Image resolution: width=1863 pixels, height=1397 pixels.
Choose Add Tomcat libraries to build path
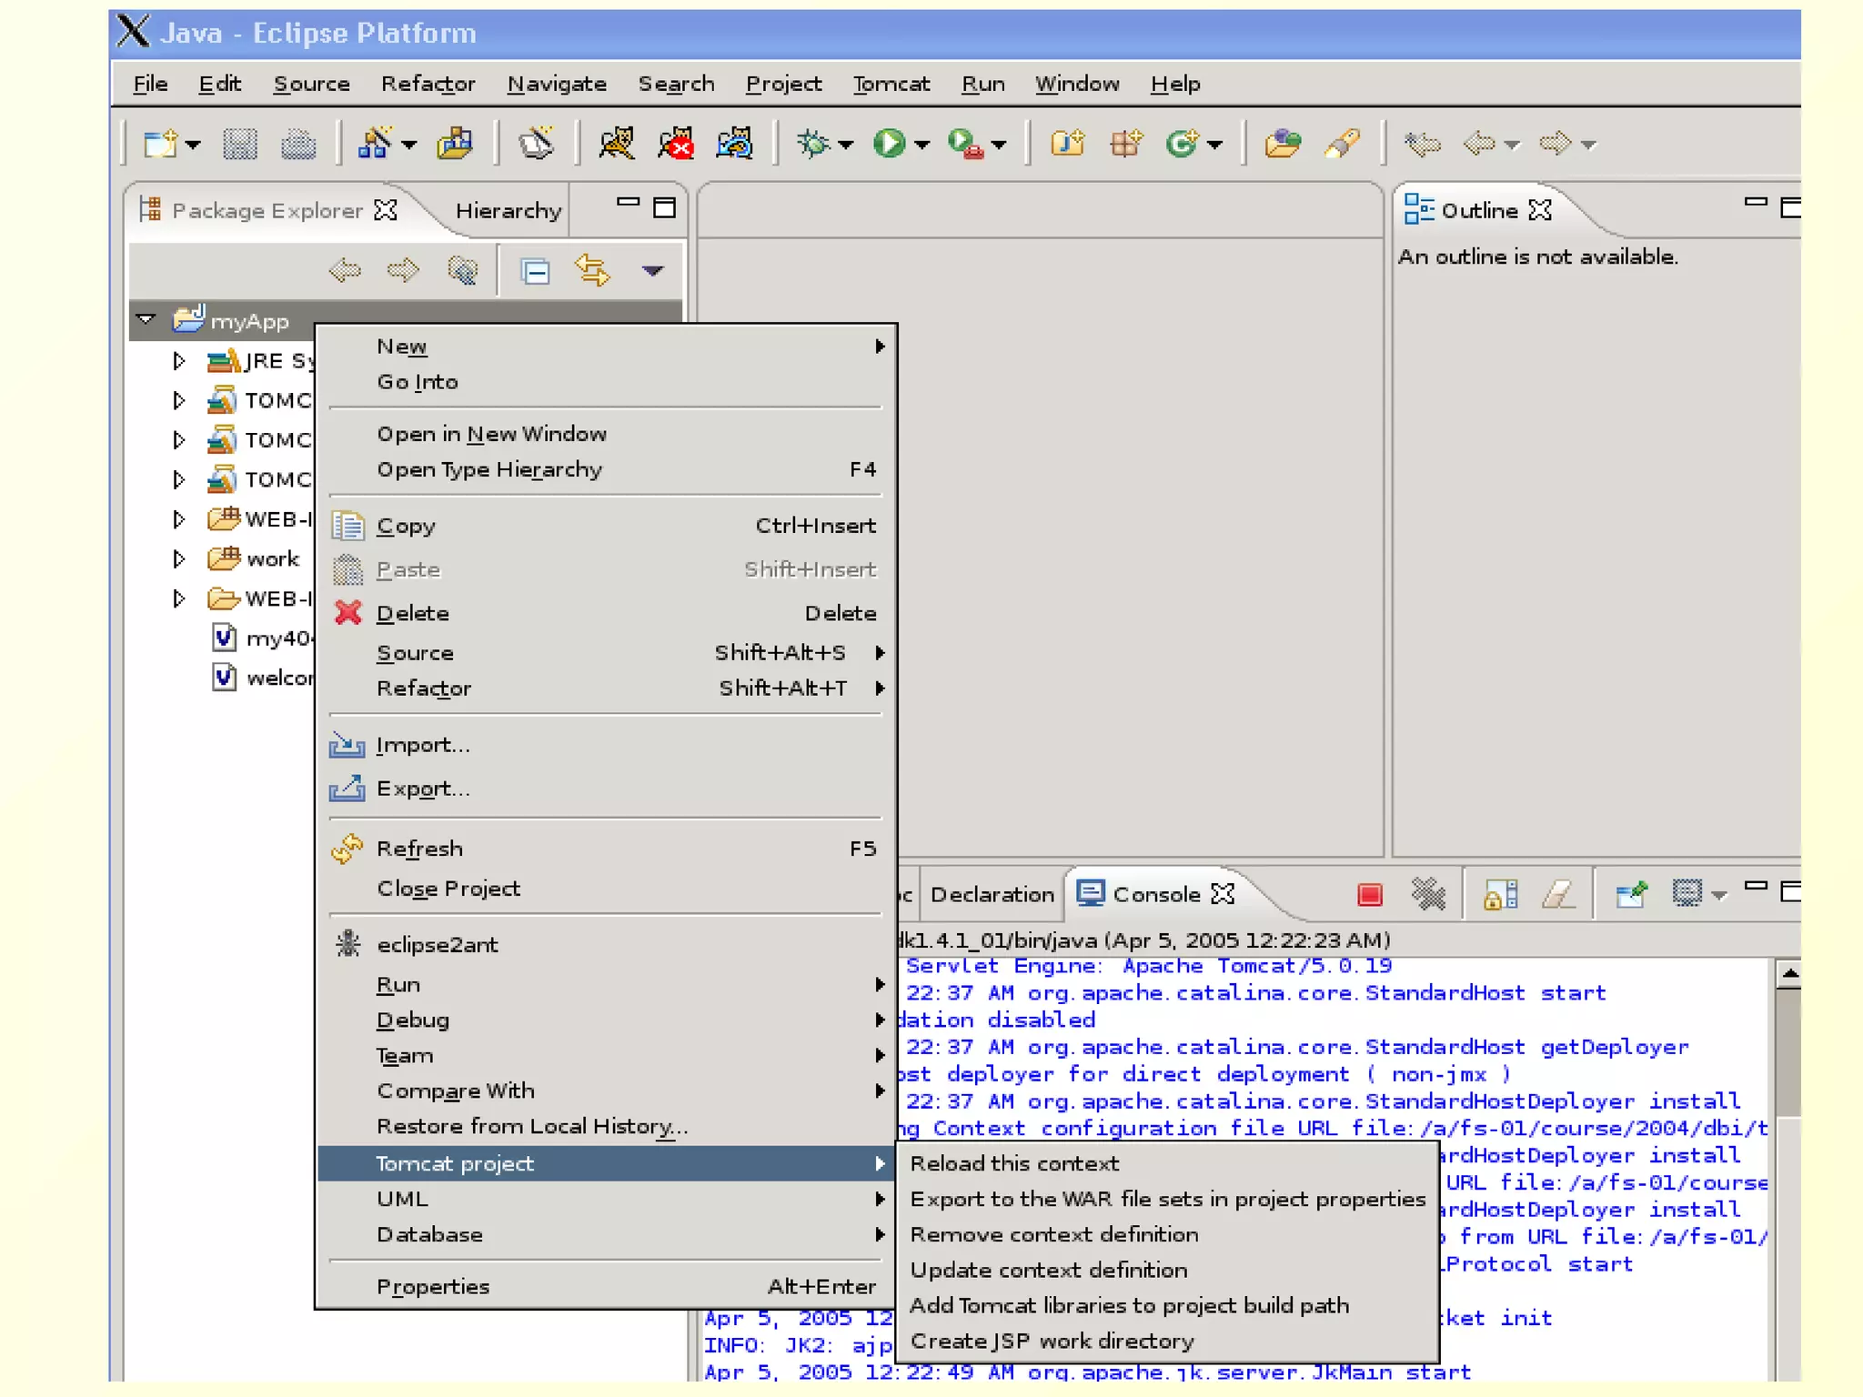coord(1166,1305)
